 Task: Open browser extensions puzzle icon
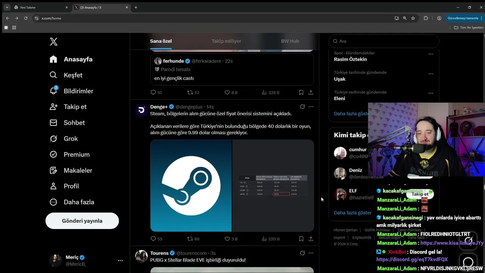pos(426,18)
